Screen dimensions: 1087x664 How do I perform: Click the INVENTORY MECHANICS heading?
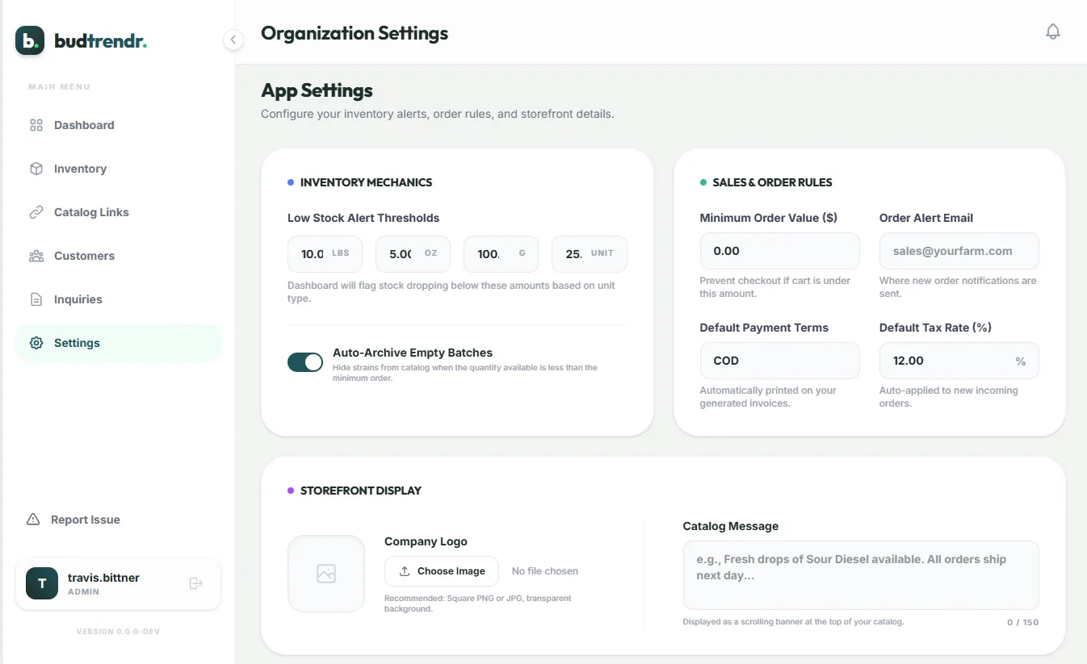(366, 182)
